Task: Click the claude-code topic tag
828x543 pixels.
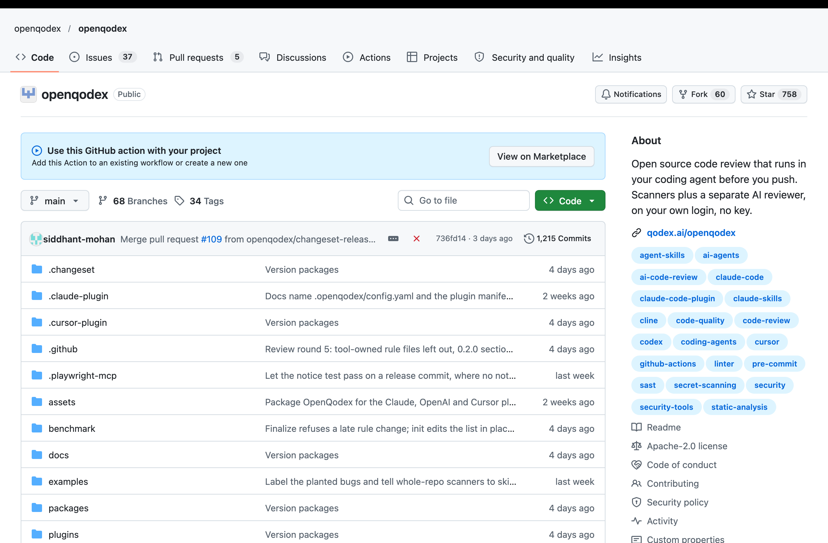Action: [739, 277]
